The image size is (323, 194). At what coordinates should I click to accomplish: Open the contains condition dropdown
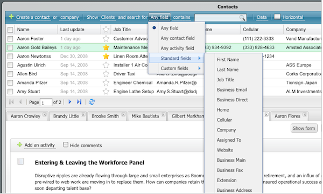point(181,17)
